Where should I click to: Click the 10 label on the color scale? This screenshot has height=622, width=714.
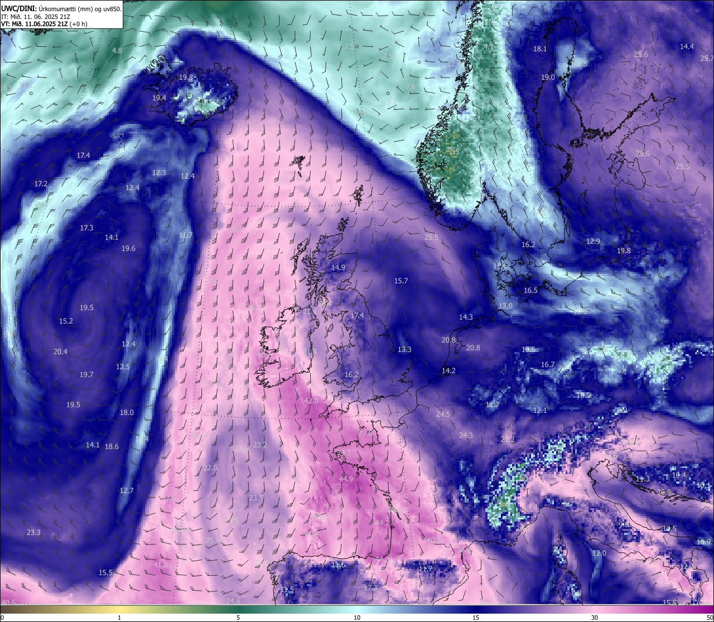[x=357, y=618]
